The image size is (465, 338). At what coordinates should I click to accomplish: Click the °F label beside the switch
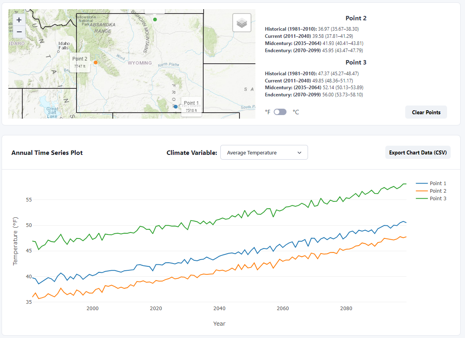(x=268, y=112)
